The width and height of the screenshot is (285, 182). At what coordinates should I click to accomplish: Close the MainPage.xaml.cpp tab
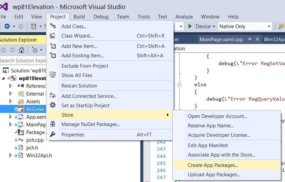point(257,39)
